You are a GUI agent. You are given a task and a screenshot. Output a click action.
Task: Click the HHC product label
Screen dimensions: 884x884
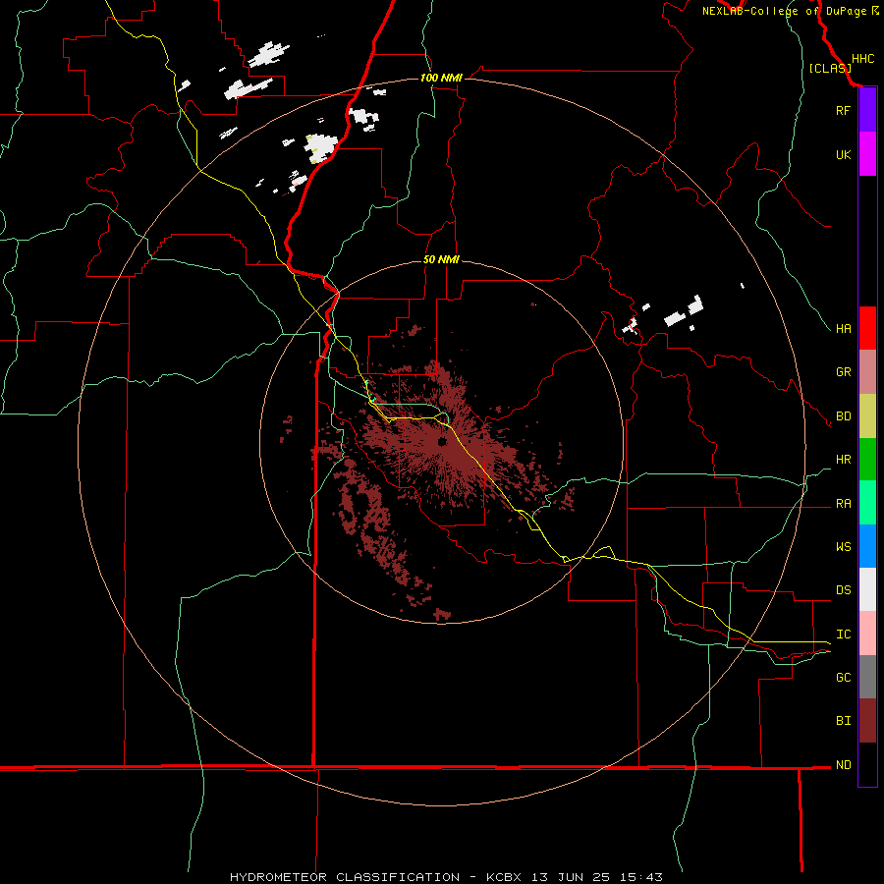click(862, 59)
